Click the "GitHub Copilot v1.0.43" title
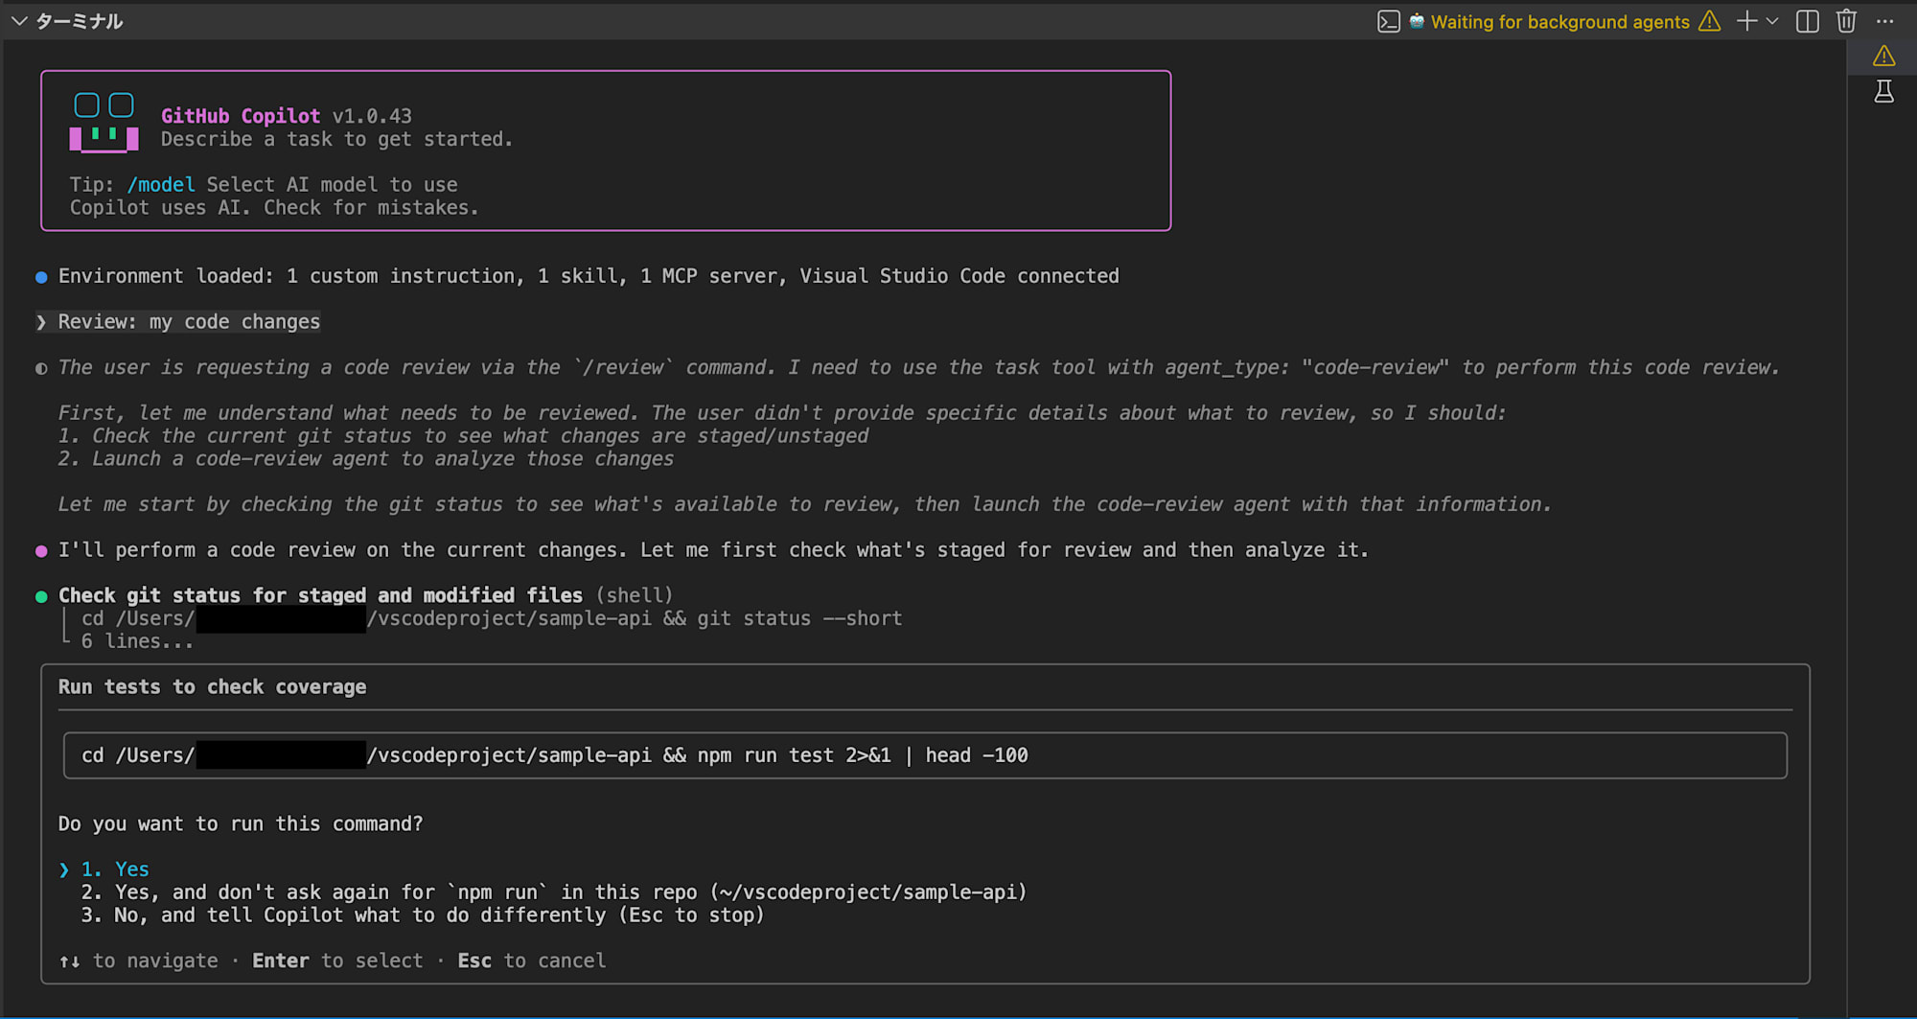 point(287,116)
